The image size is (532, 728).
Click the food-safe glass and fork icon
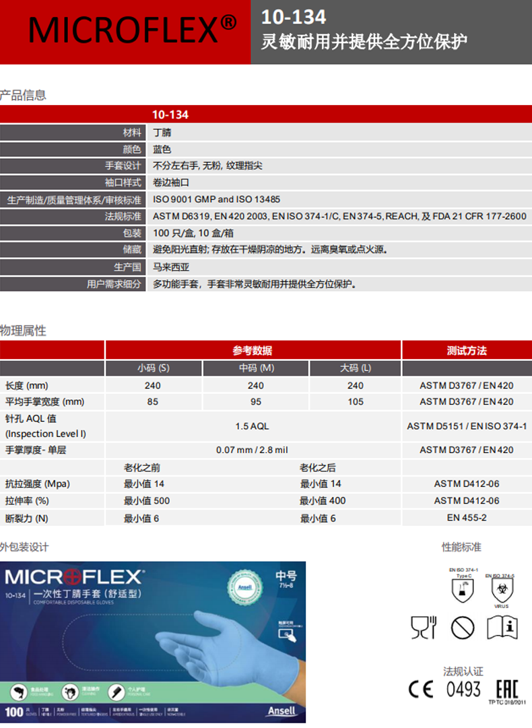pos(424,628)
